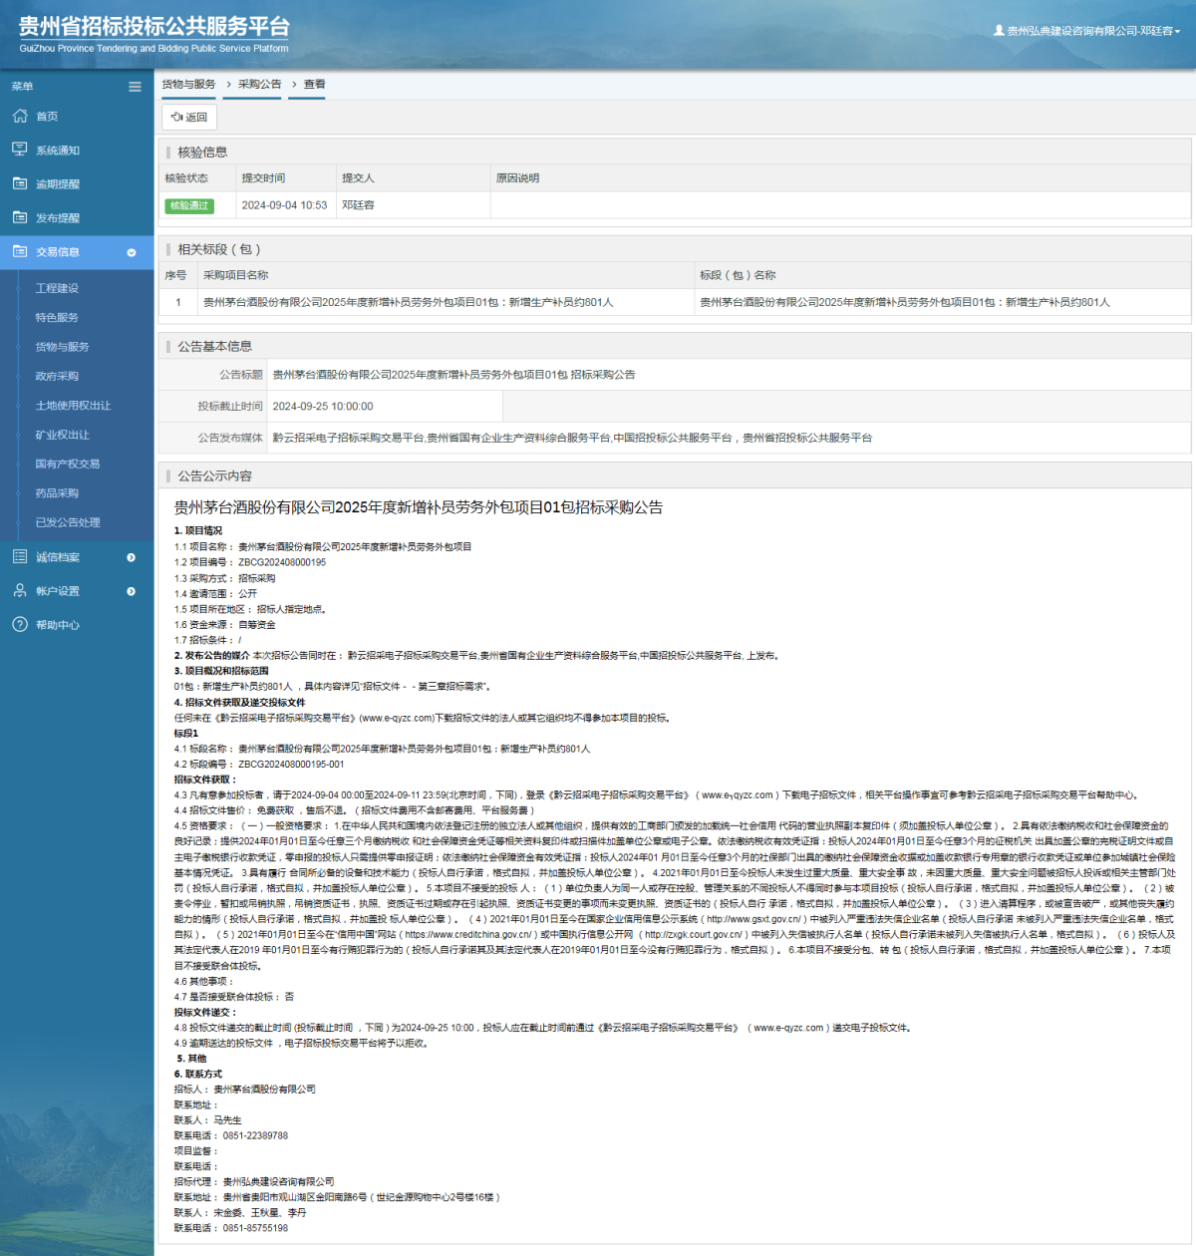Select 已发公告处理 in the sidebar

68,522
